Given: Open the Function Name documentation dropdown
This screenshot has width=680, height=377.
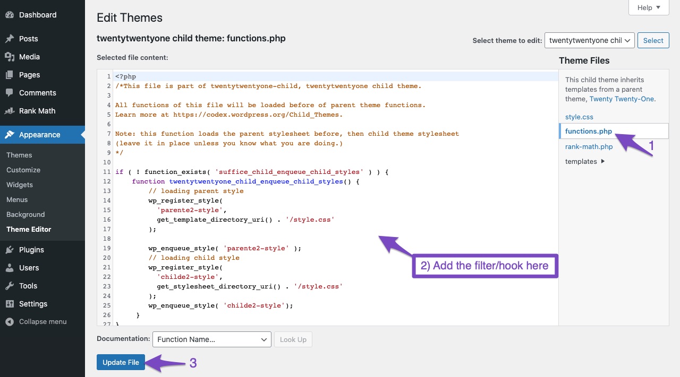Looking at the screenshot, I should [x=212, y=339].
